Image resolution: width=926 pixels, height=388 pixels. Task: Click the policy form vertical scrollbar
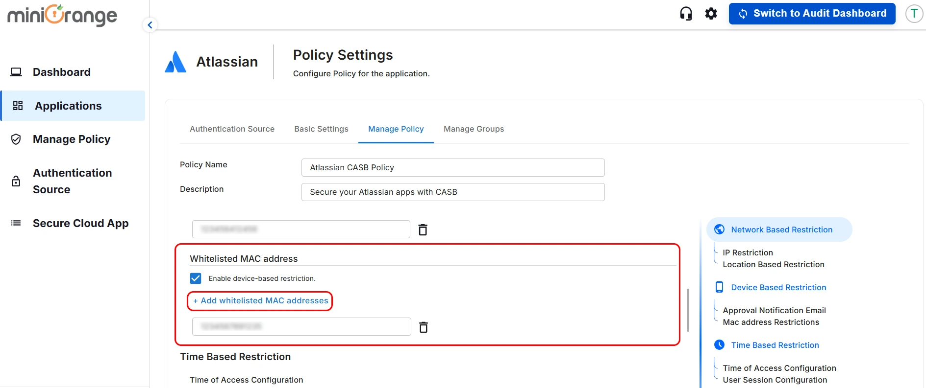(688, 310)
